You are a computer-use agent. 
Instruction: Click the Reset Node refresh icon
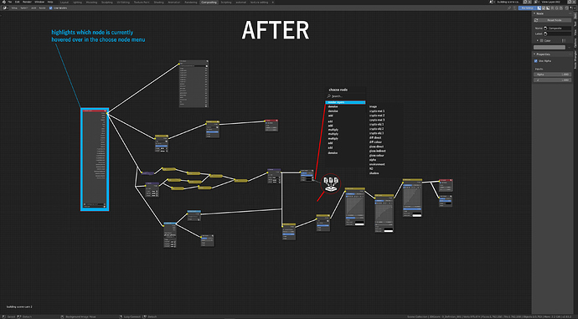(x=536, y=20)
